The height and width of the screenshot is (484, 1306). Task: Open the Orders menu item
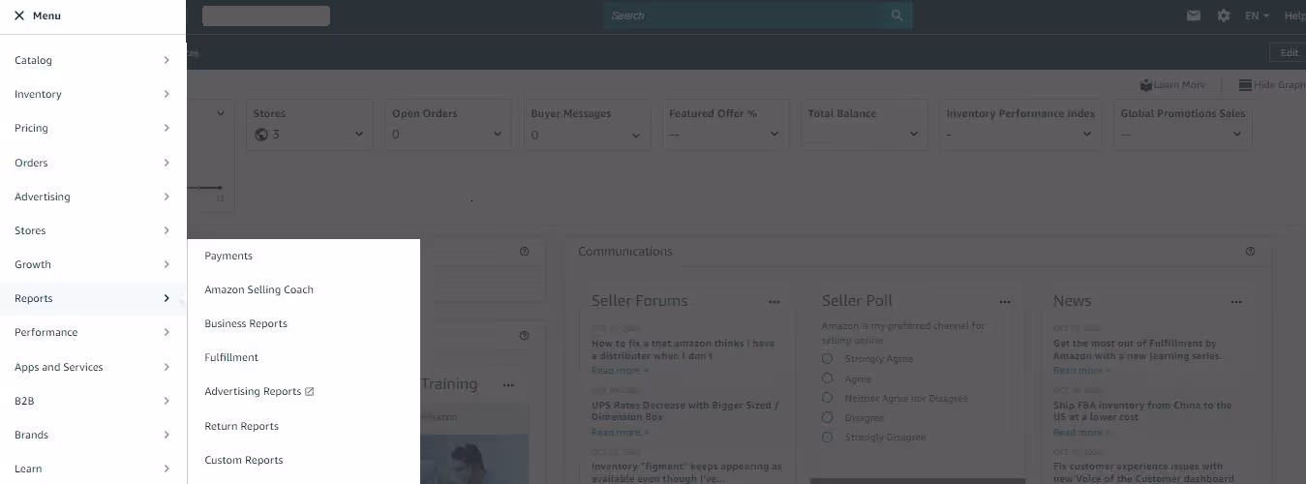(93, 163)
